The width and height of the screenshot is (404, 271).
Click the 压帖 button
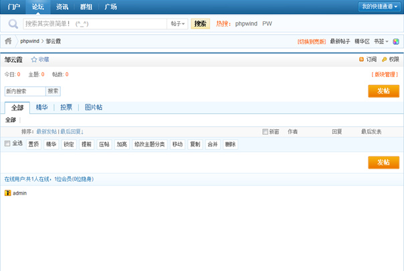[x=104, y=145]
